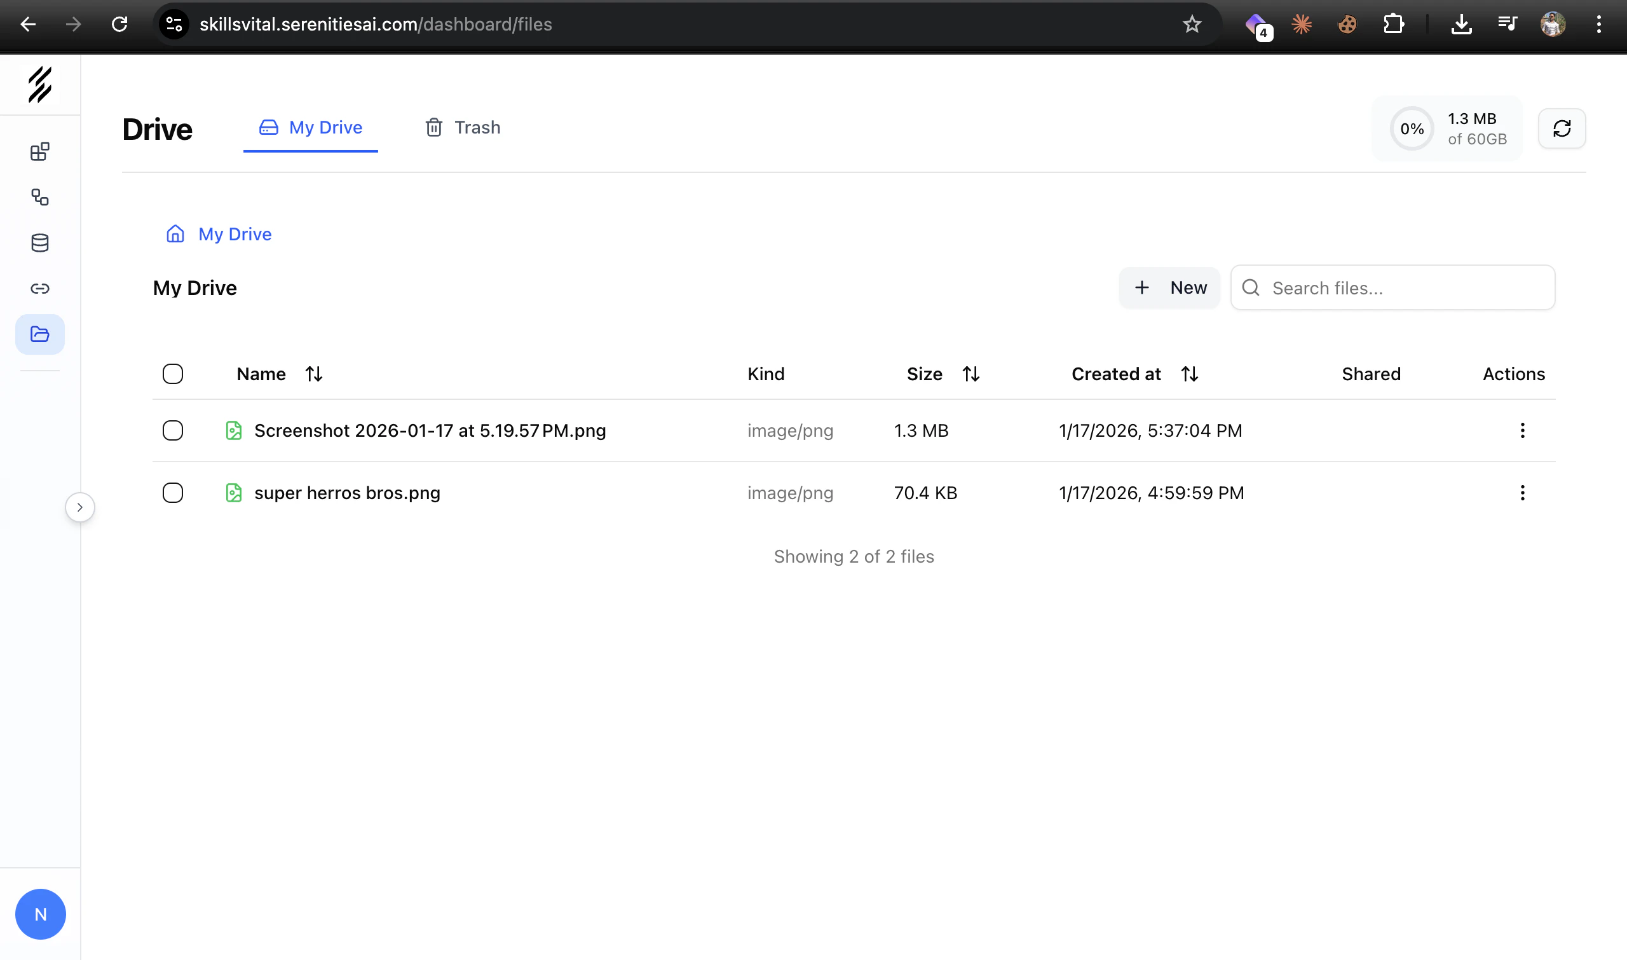Select the My Drive tab
The width and height of the screenshot is (1627, 960).
click(x=310, y=127)
